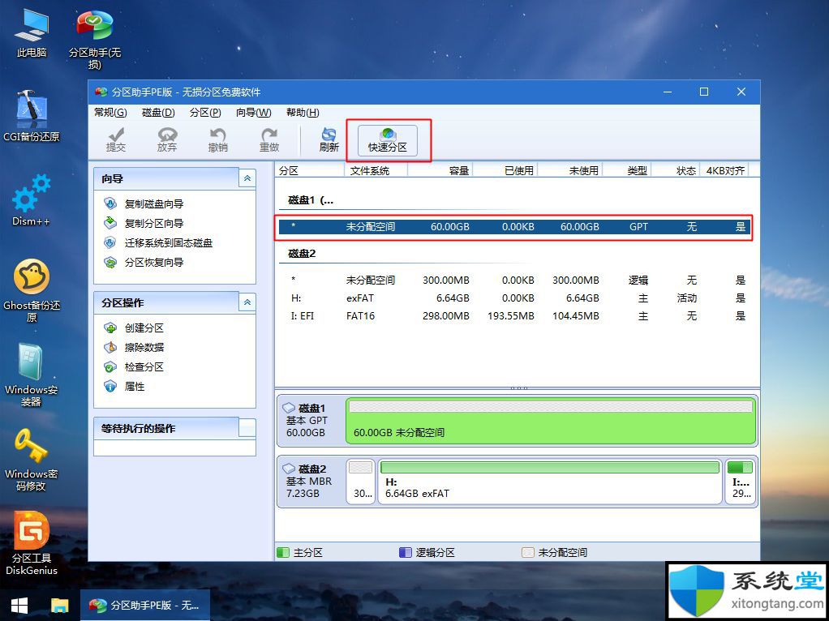Collapse the 分区操作 panel

point(247,303)
